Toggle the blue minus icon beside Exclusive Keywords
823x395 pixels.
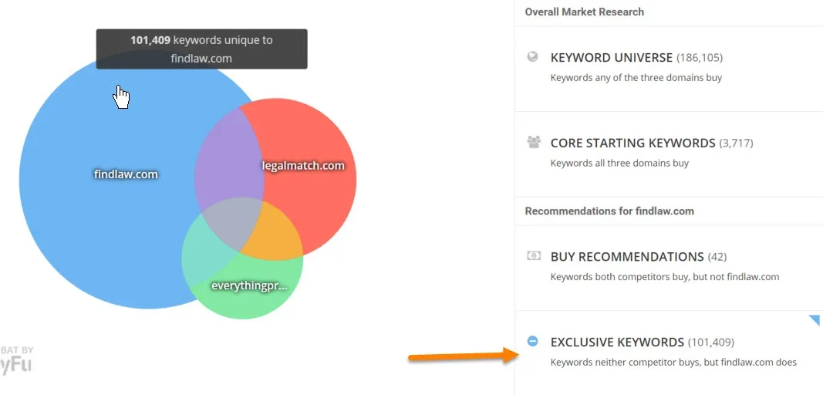click(x=532, y=341)
